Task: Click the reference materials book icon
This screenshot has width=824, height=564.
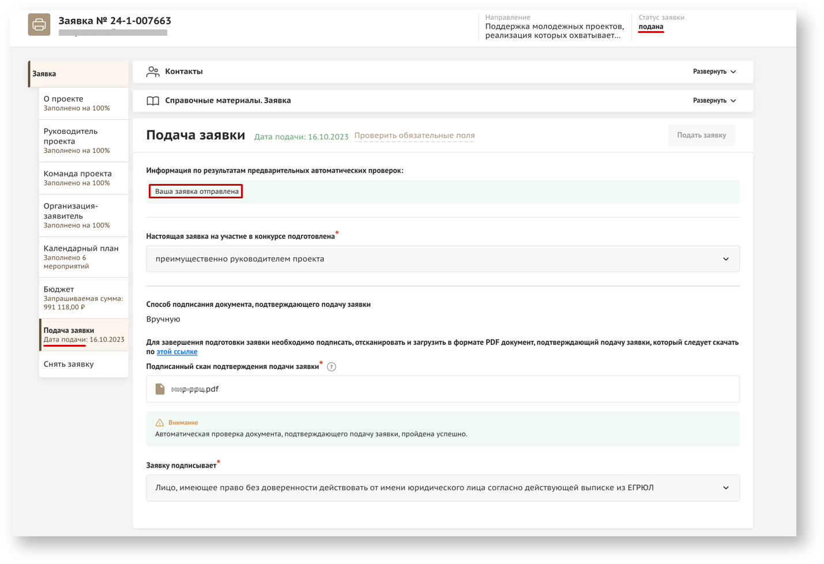Action: pyautogui.click(x=153, y=101)
